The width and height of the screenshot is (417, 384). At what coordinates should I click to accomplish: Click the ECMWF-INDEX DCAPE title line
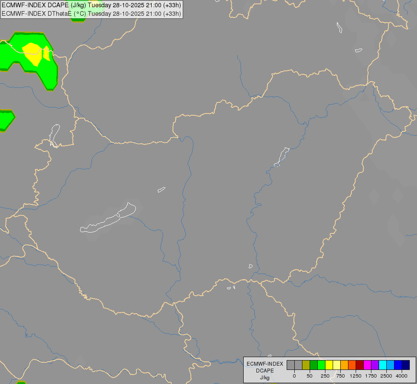pyautogui.click(x=92, y=5)
